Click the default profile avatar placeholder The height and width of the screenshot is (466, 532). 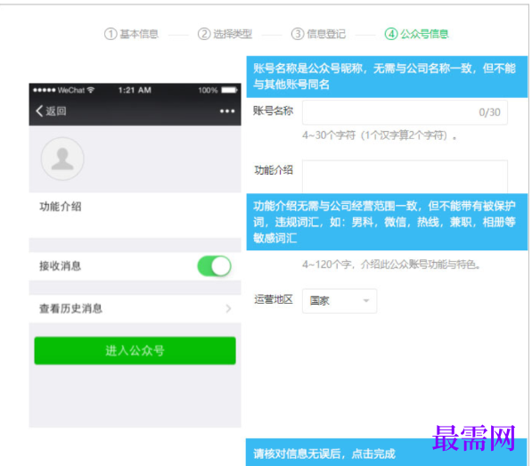[x=62, y=159]
